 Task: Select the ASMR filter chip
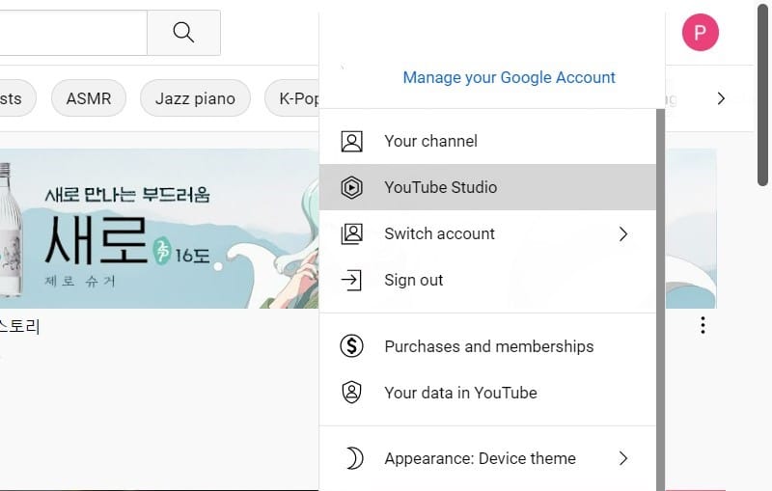point(89,98)
